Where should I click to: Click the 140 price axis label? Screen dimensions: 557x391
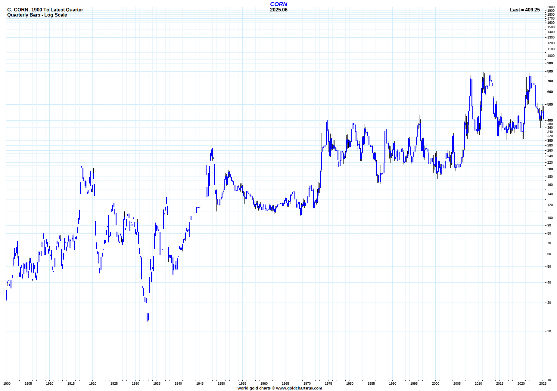550,194
